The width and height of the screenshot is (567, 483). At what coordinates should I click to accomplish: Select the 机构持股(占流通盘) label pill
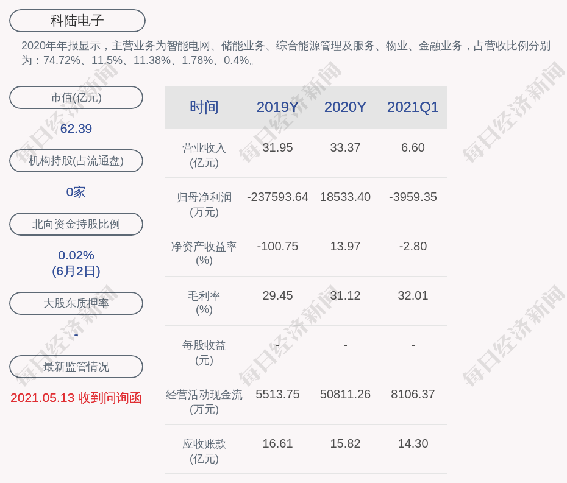76,161
